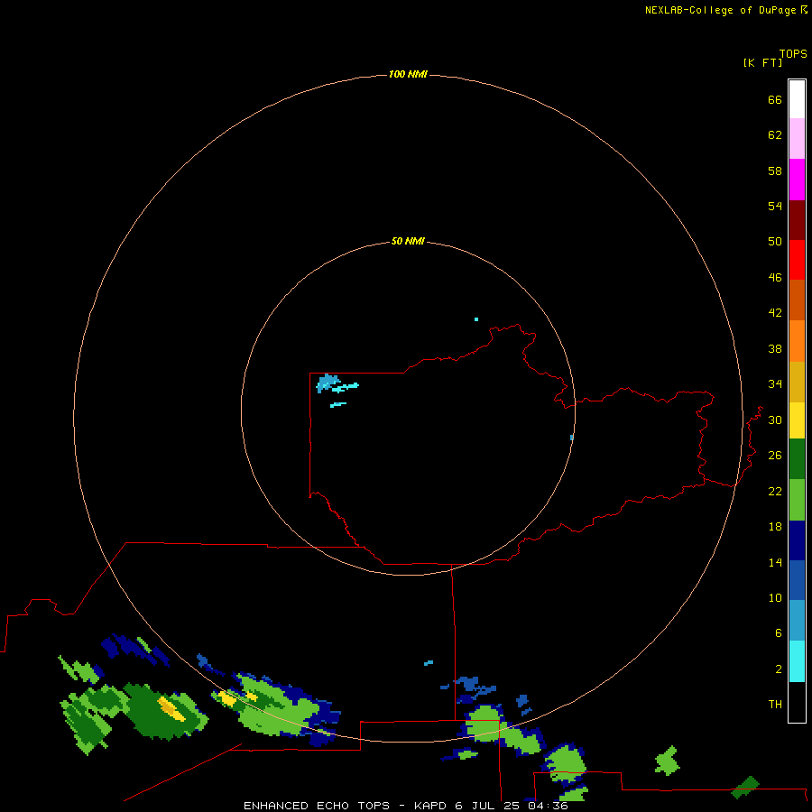Select the navy 22 legend band
The image size is (812, 812).
pyautogui.click(x=797, y=540)
